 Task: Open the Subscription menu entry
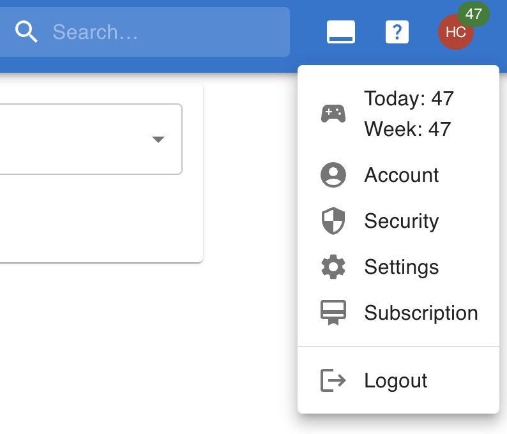pos(421,313)
